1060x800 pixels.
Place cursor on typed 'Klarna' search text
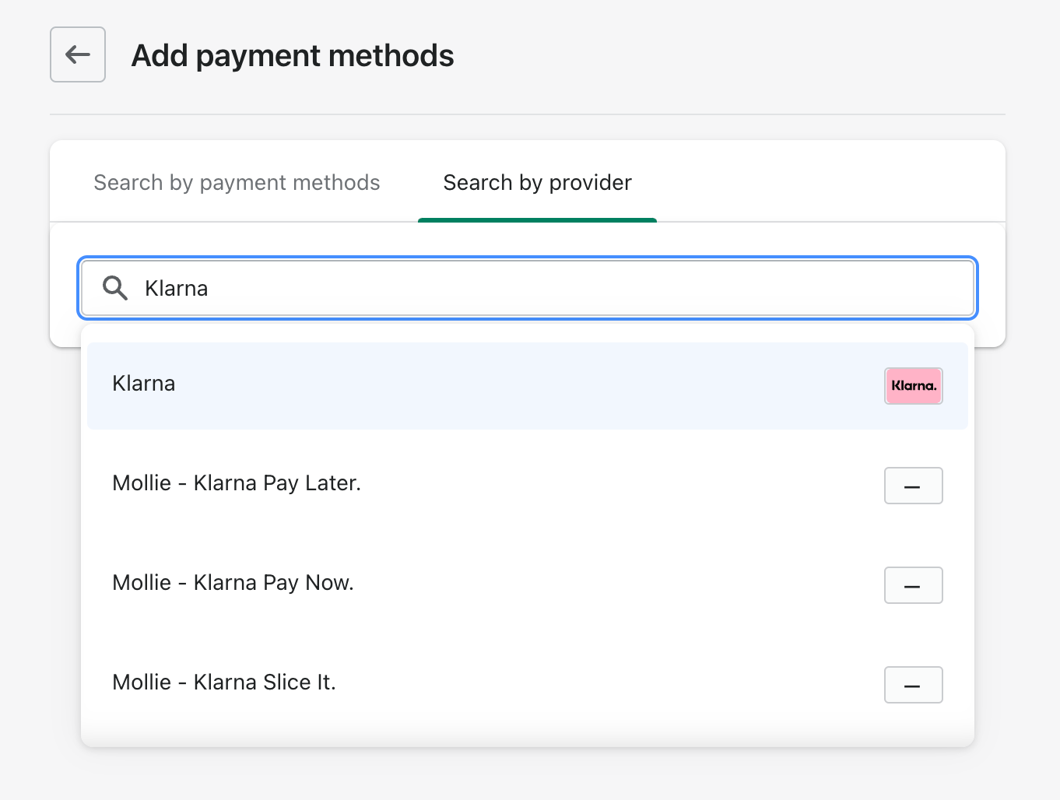pyautogui.click(x=177, y=289)
